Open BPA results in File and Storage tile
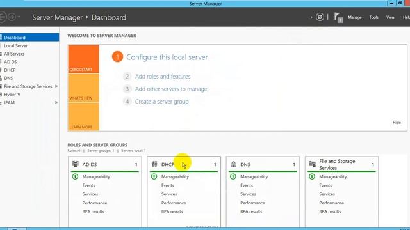 pos(330,211)
